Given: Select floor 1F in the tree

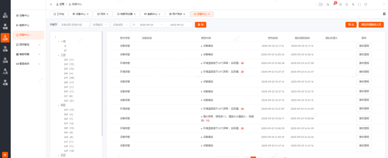Looking at the screenshot, I should pyautogui.click(x=65, y=46).
